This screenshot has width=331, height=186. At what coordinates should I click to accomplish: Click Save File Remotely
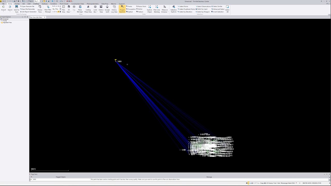(x=27, y=9)
